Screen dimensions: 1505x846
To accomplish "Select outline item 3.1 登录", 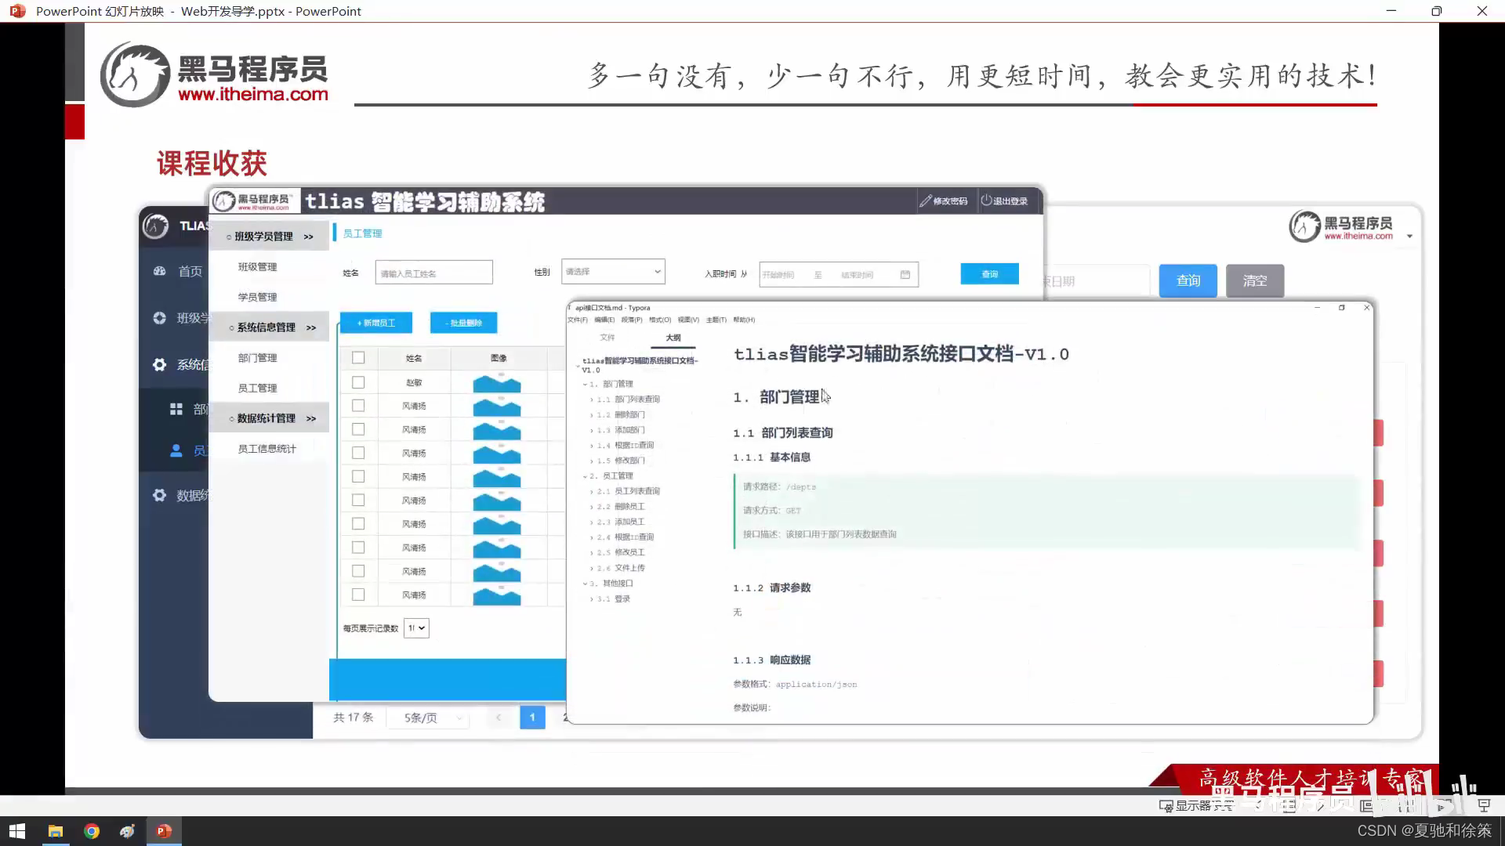I will pos(614,599).
